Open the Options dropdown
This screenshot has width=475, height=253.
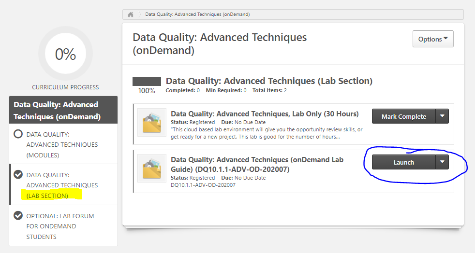click(433, 39)
